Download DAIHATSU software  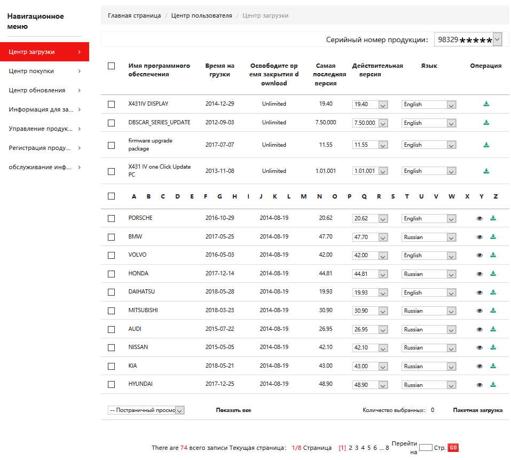click(x=493, y=292)
